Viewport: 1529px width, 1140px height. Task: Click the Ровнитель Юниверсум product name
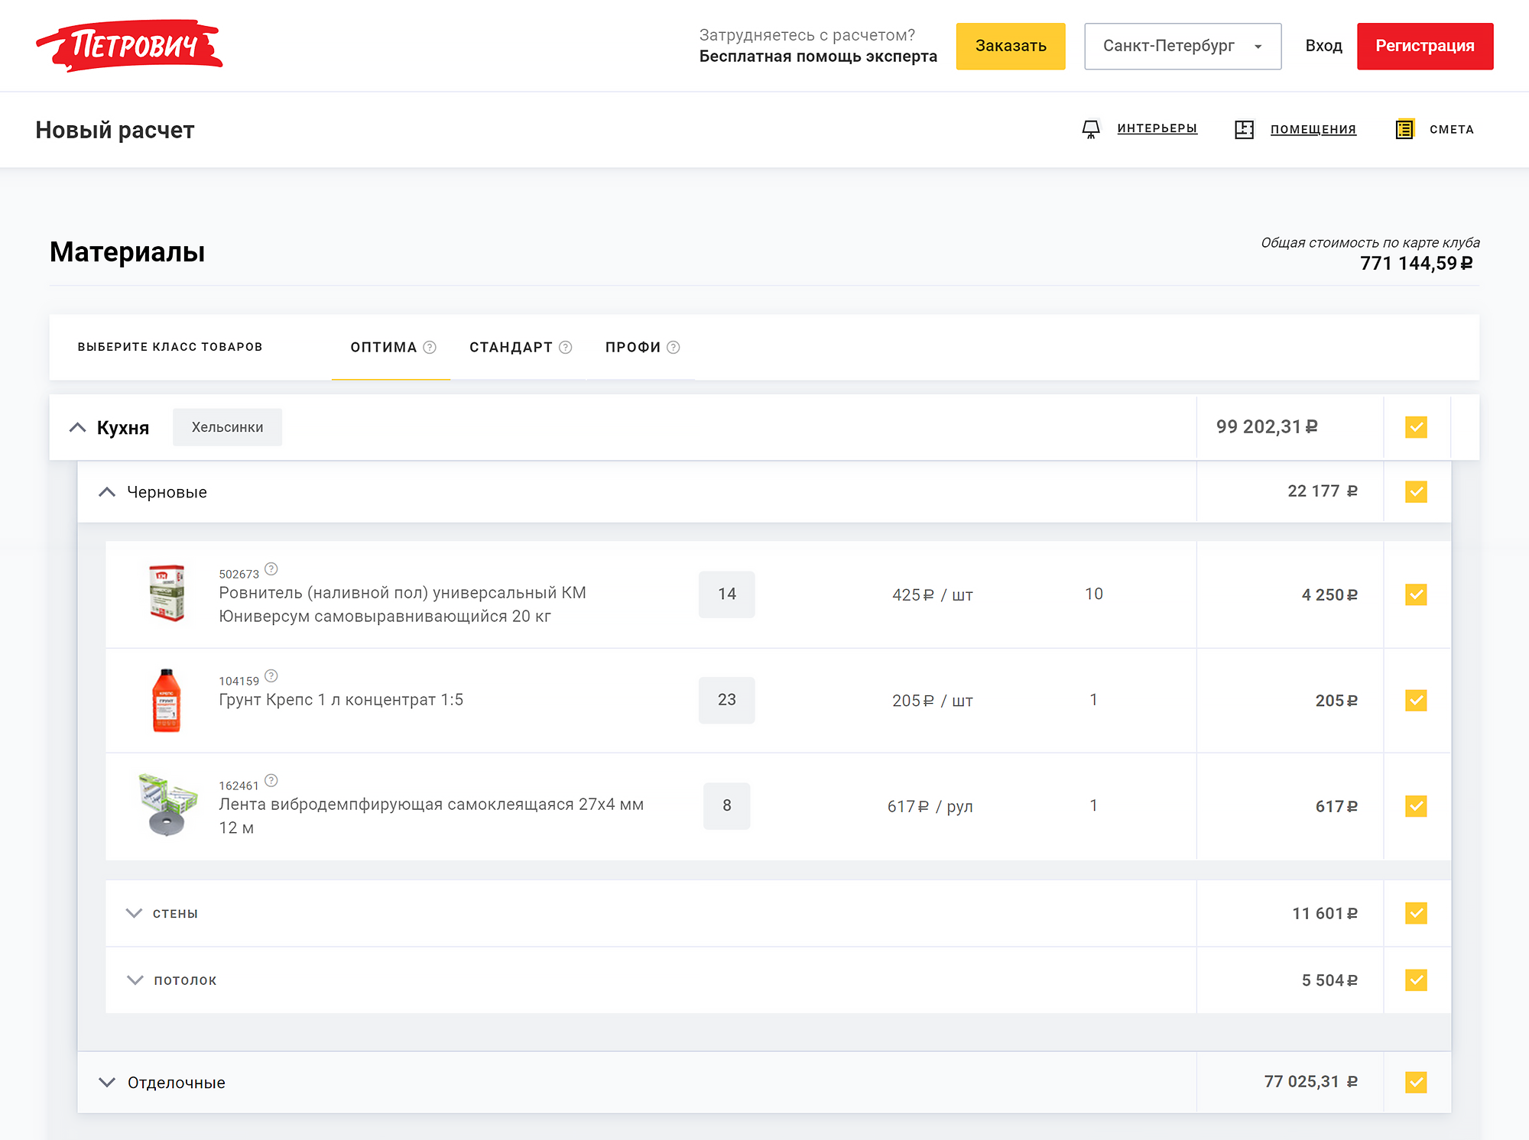(x=402, y=604)
